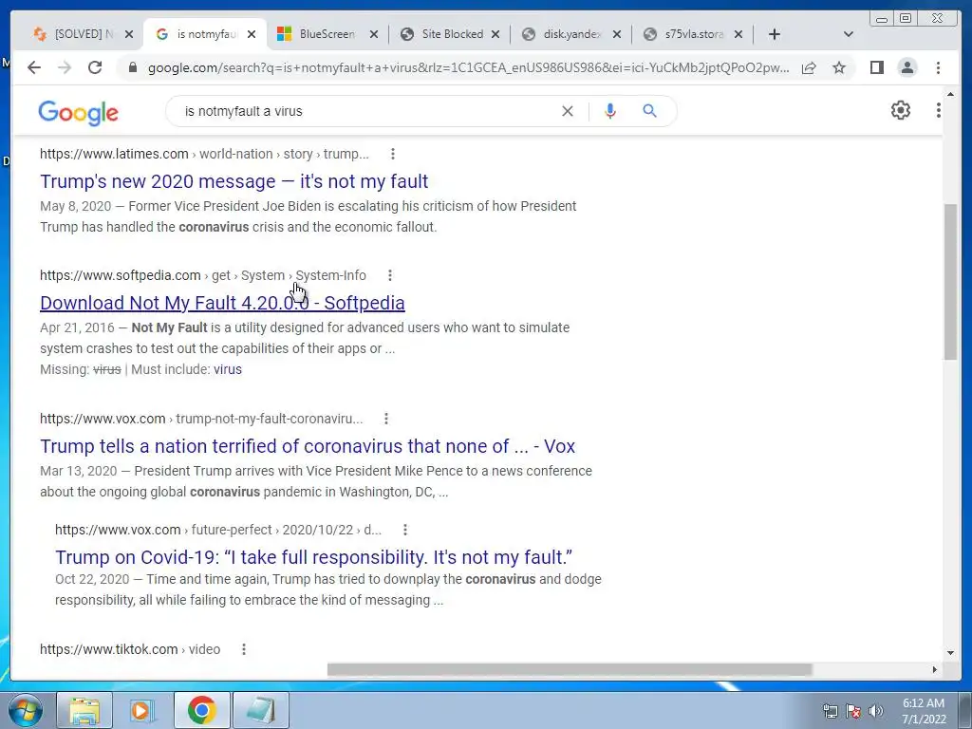Close the [SOLVED] tab
Viewport: 972px width, 729px height.
[x=129, y=35]
